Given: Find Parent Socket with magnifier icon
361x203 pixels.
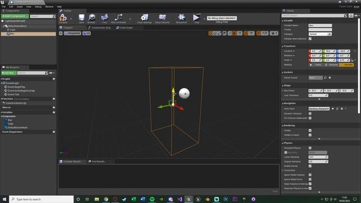Looking at the screenshot, I should [x=325, y=78].
